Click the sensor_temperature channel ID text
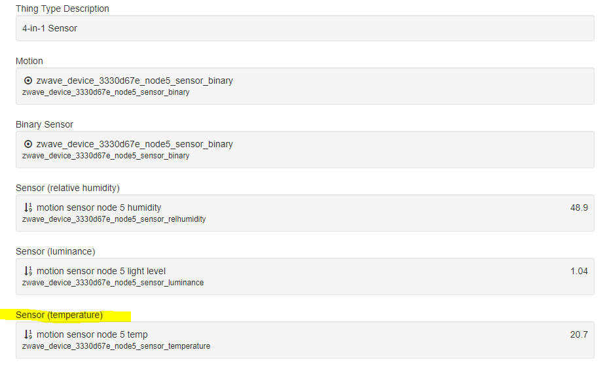Image resolution: width=607 pixels, height=373 pixels. (116, 346)
